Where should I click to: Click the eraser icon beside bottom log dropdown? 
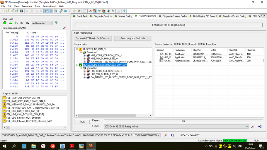click(165, 135)
